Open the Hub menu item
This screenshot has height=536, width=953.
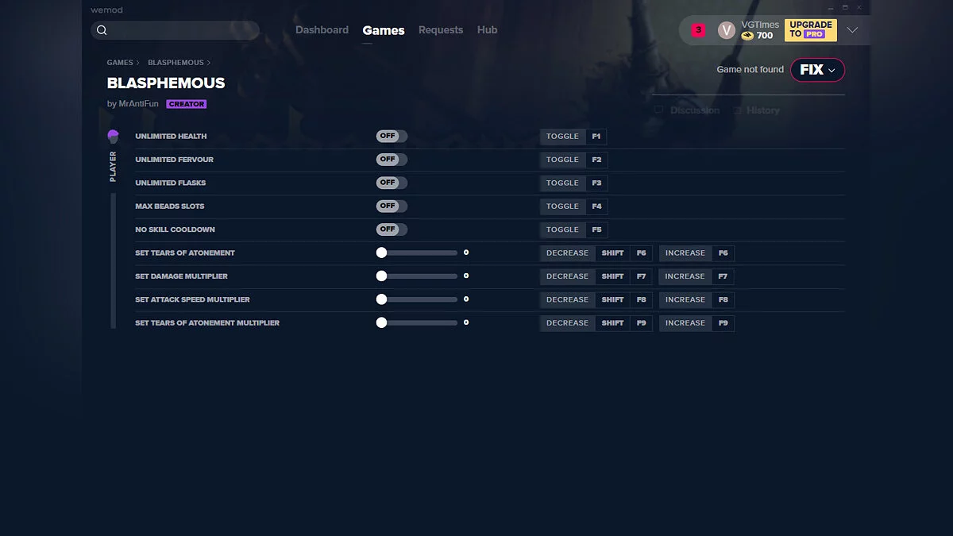[487, 29]
